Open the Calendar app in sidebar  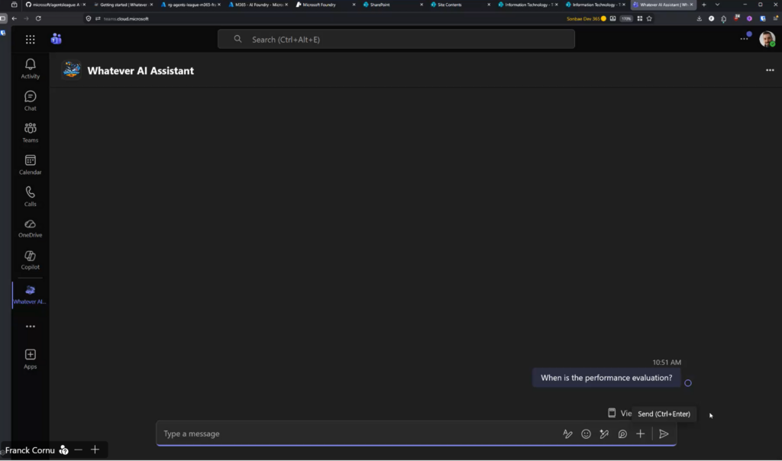click(x=30, y=164)
